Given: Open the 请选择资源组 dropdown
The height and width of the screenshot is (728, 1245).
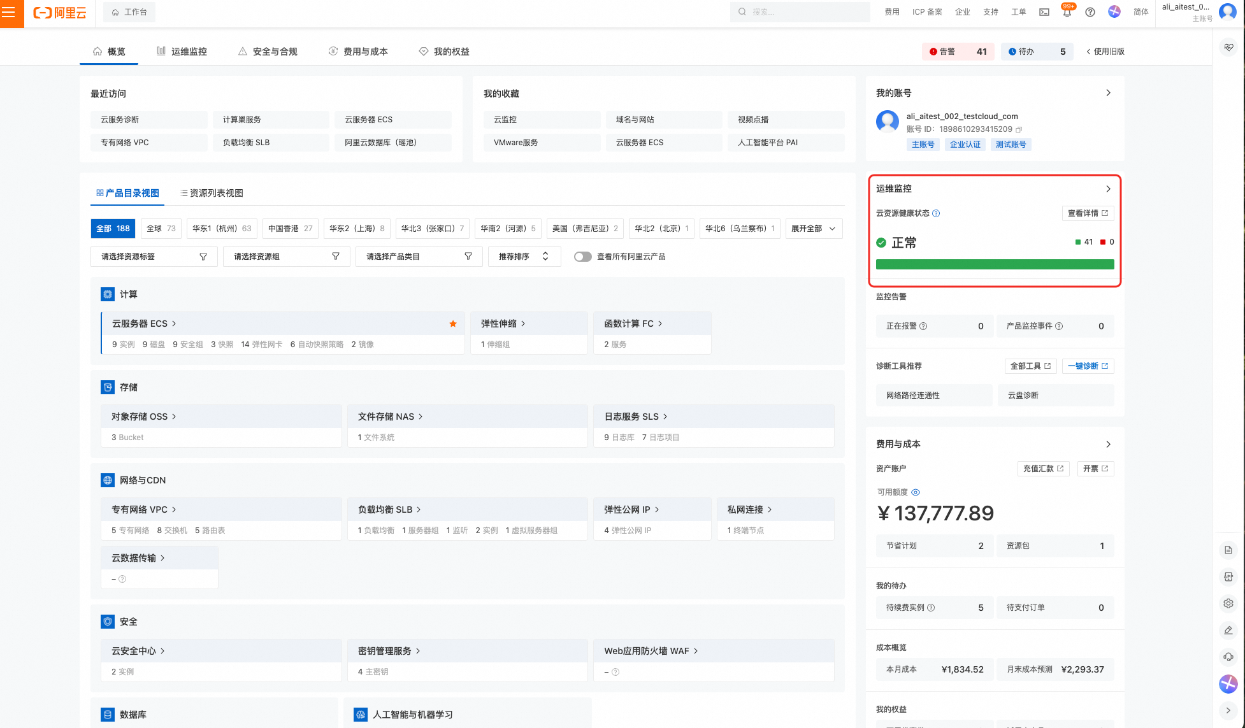Looking at the screenshot, I should 286,257.
